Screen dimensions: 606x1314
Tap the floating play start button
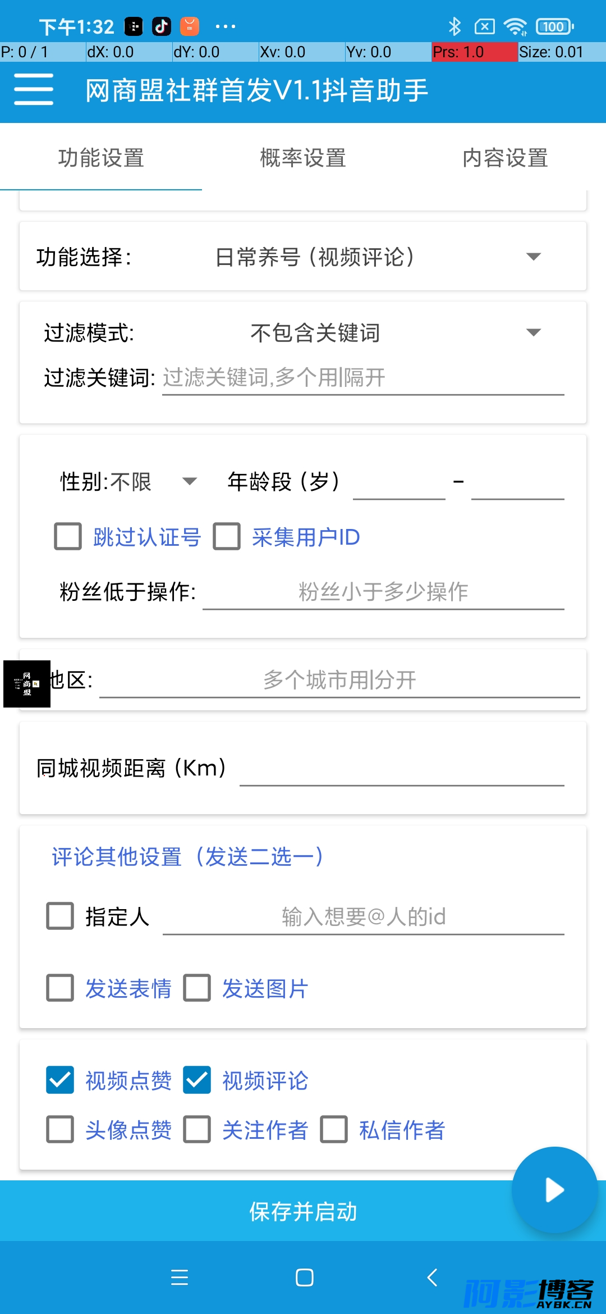(554, 1190)
